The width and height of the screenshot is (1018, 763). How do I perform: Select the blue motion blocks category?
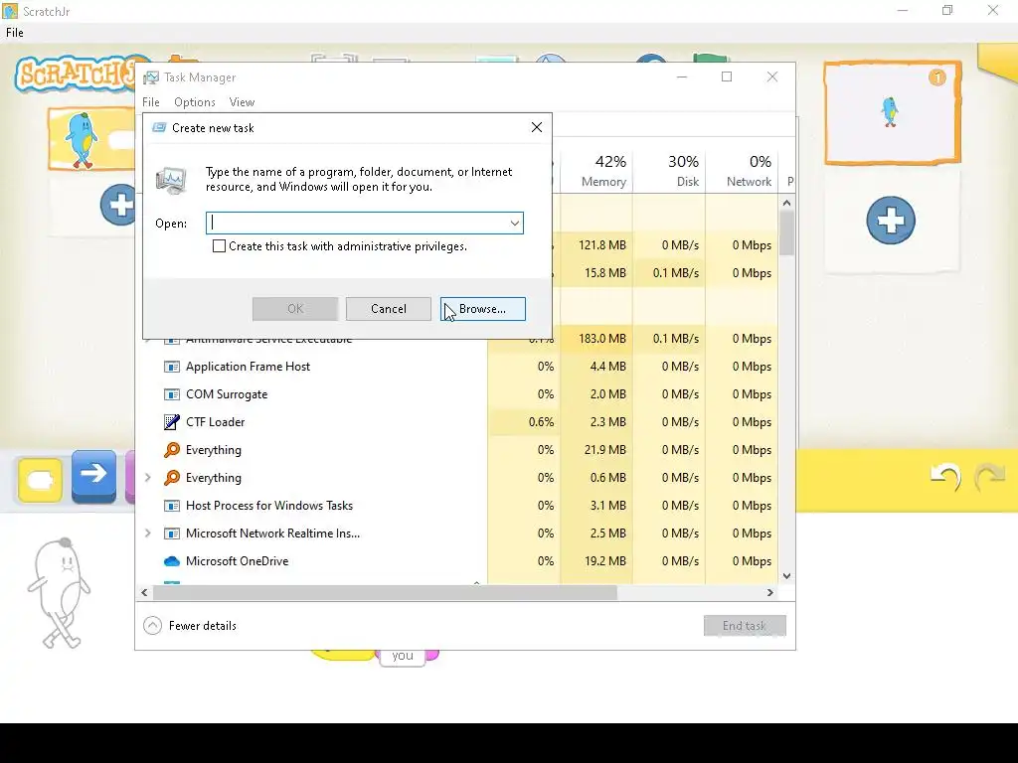94,476
